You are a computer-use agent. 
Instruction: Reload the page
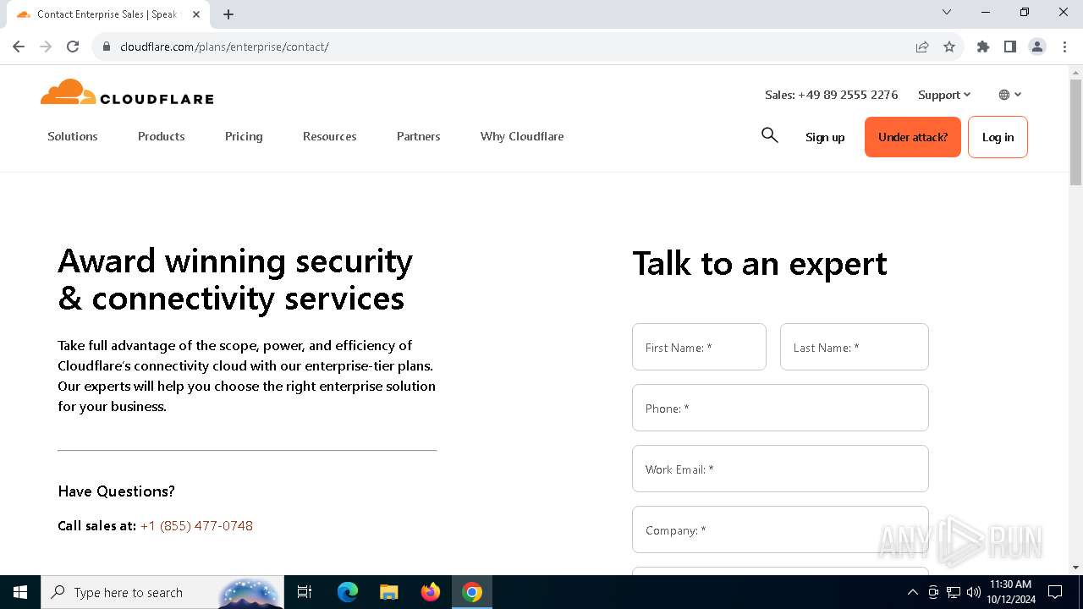pyautogui.click(x=73, y=47)
